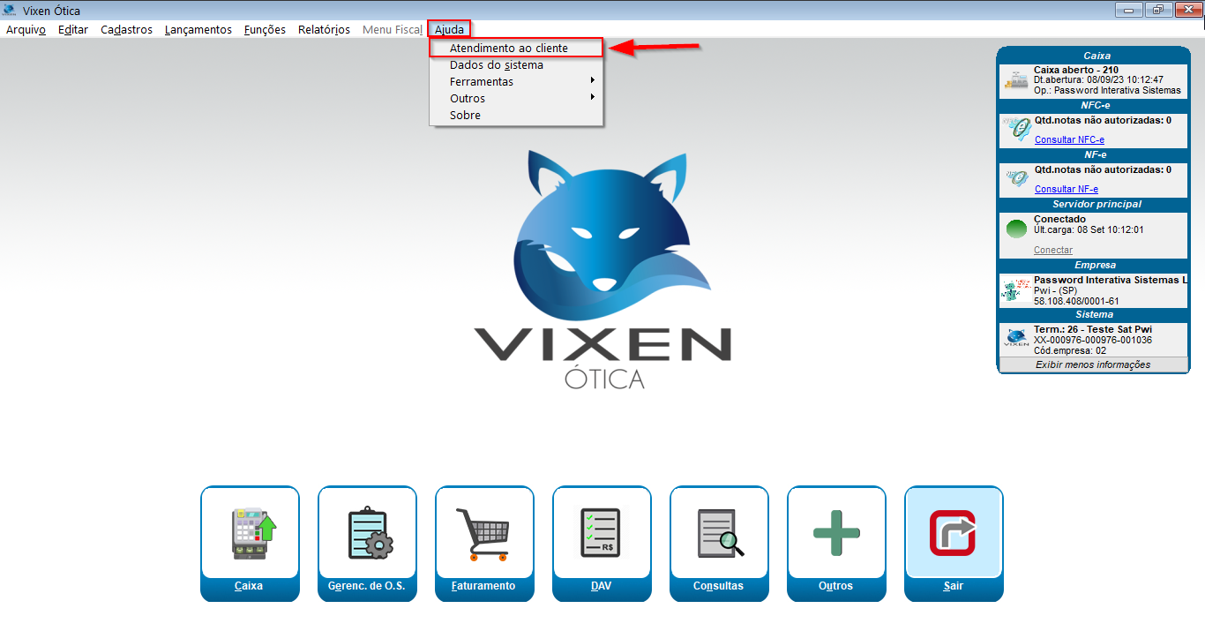Open Gerenc. de O.S. clipboard-gear icon

[x=369, y=533]
